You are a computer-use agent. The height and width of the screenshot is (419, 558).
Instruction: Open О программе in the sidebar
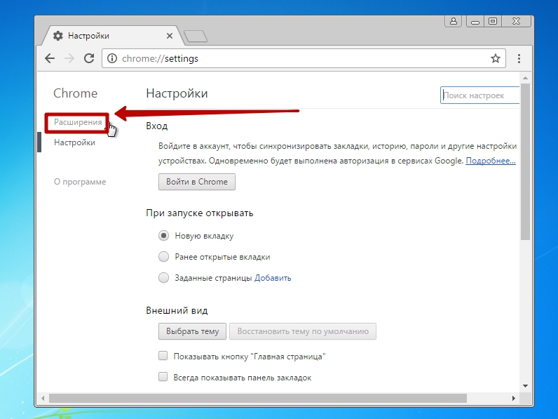[x=80, y=182]
